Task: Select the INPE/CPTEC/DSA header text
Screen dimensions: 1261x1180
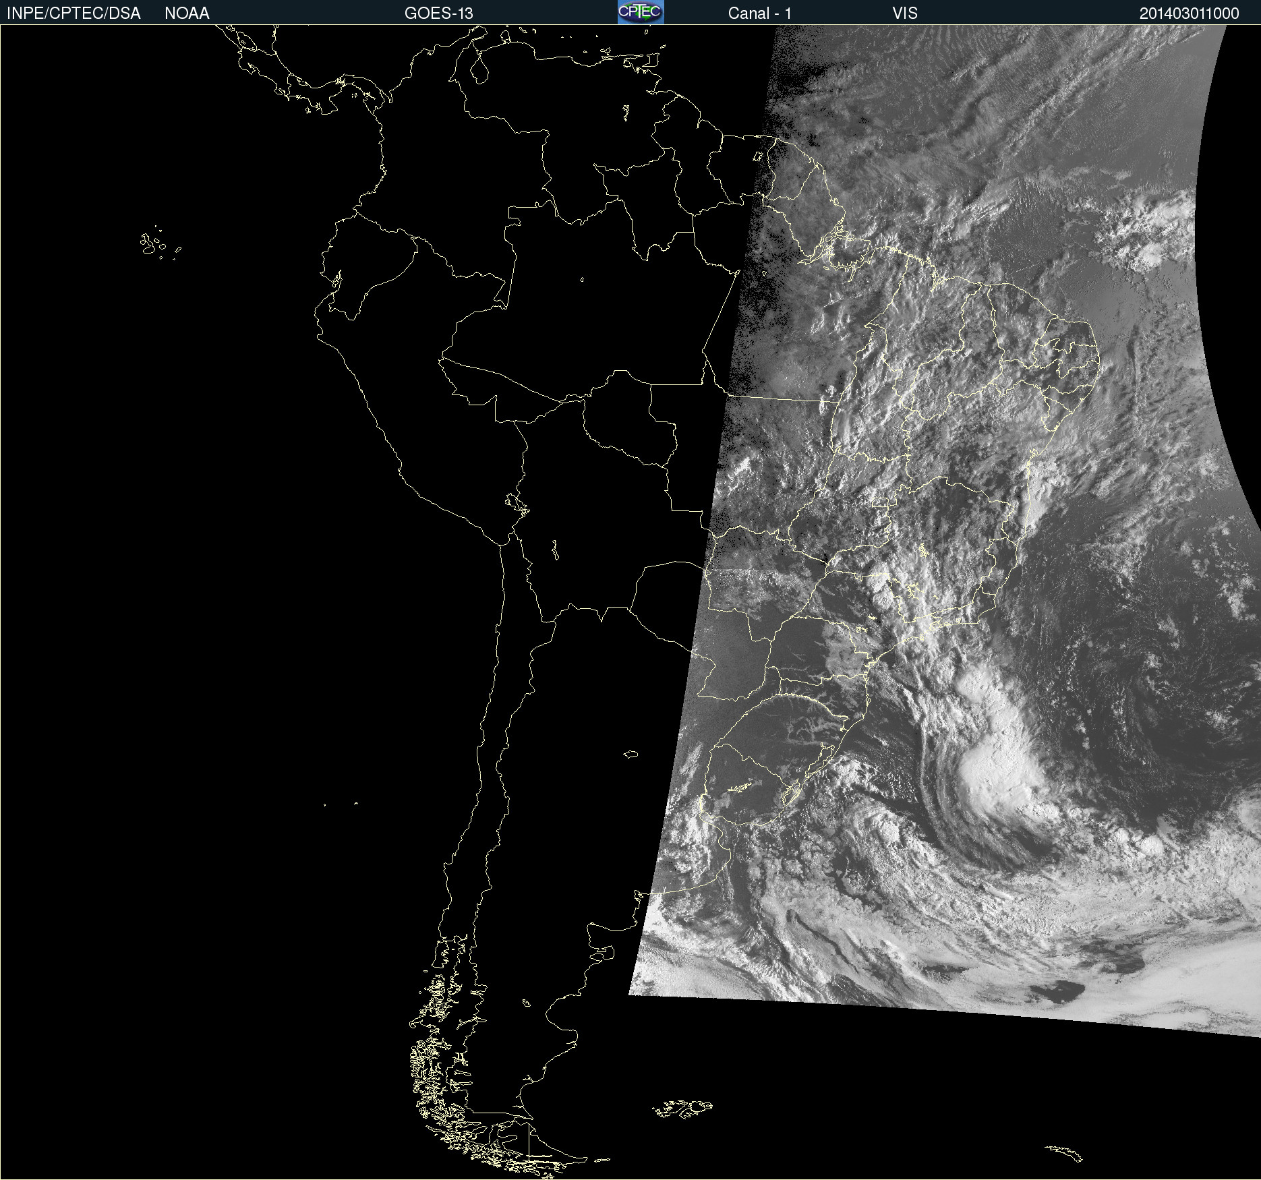Action: 74,13
